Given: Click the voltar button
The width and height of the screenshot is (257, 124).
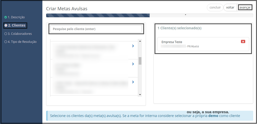Looking at the screenshot, I should point(230,8).
